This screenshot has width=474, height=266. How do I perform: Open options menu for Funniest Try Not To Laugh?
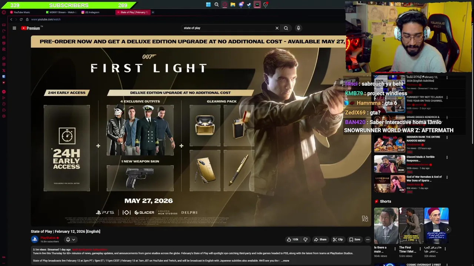(447, 98)
